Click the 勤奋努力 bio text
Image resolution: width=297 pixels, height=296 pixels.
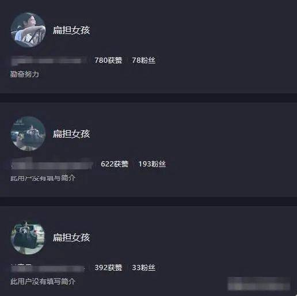25,74
